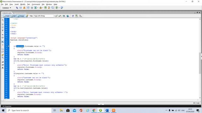Screen dimensions: 202x113
Task: Click the Insert Table icon
Action: [x=28, y=8]
